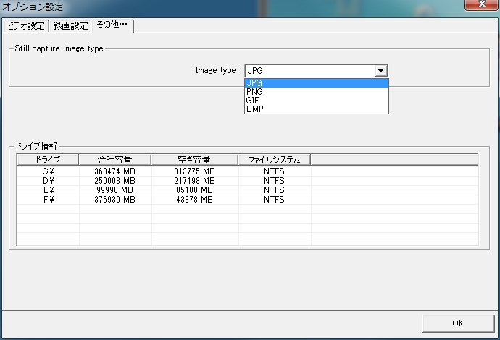Select the F:¥ drive row
The image size is (500, 340).
coord(48,200)
